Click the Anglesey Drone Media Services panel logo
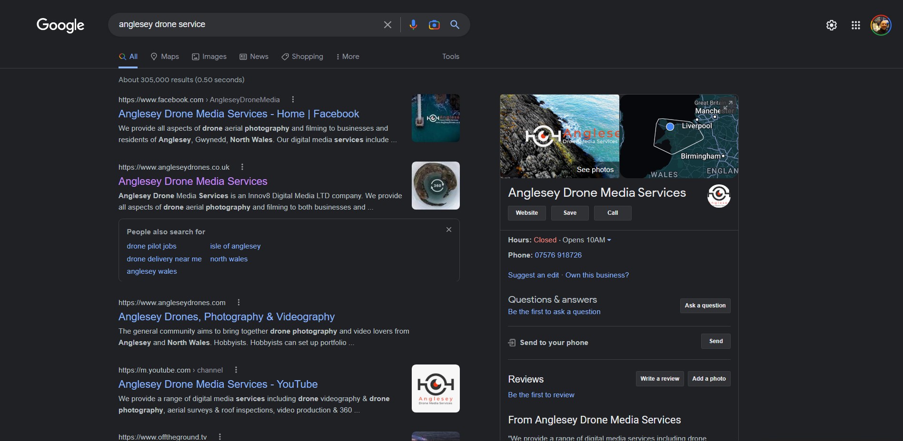The height and width of the screenshot is (441, 903). [x=719, y=196]
